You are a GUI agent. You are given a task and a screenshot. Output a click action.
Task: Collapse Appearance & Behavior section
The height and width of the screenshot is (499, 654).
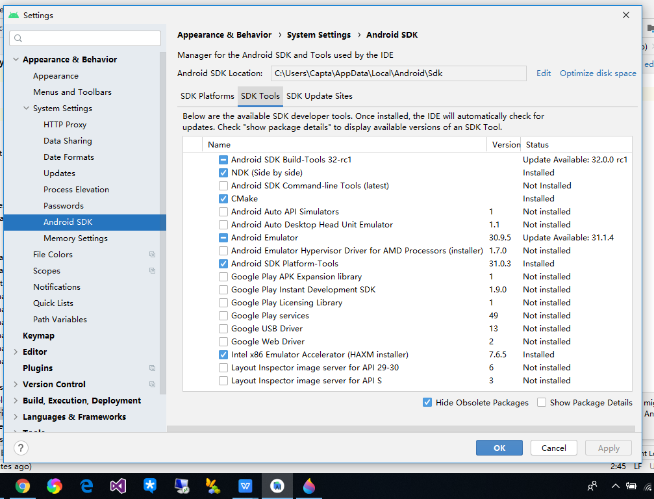tap(16, 60)
